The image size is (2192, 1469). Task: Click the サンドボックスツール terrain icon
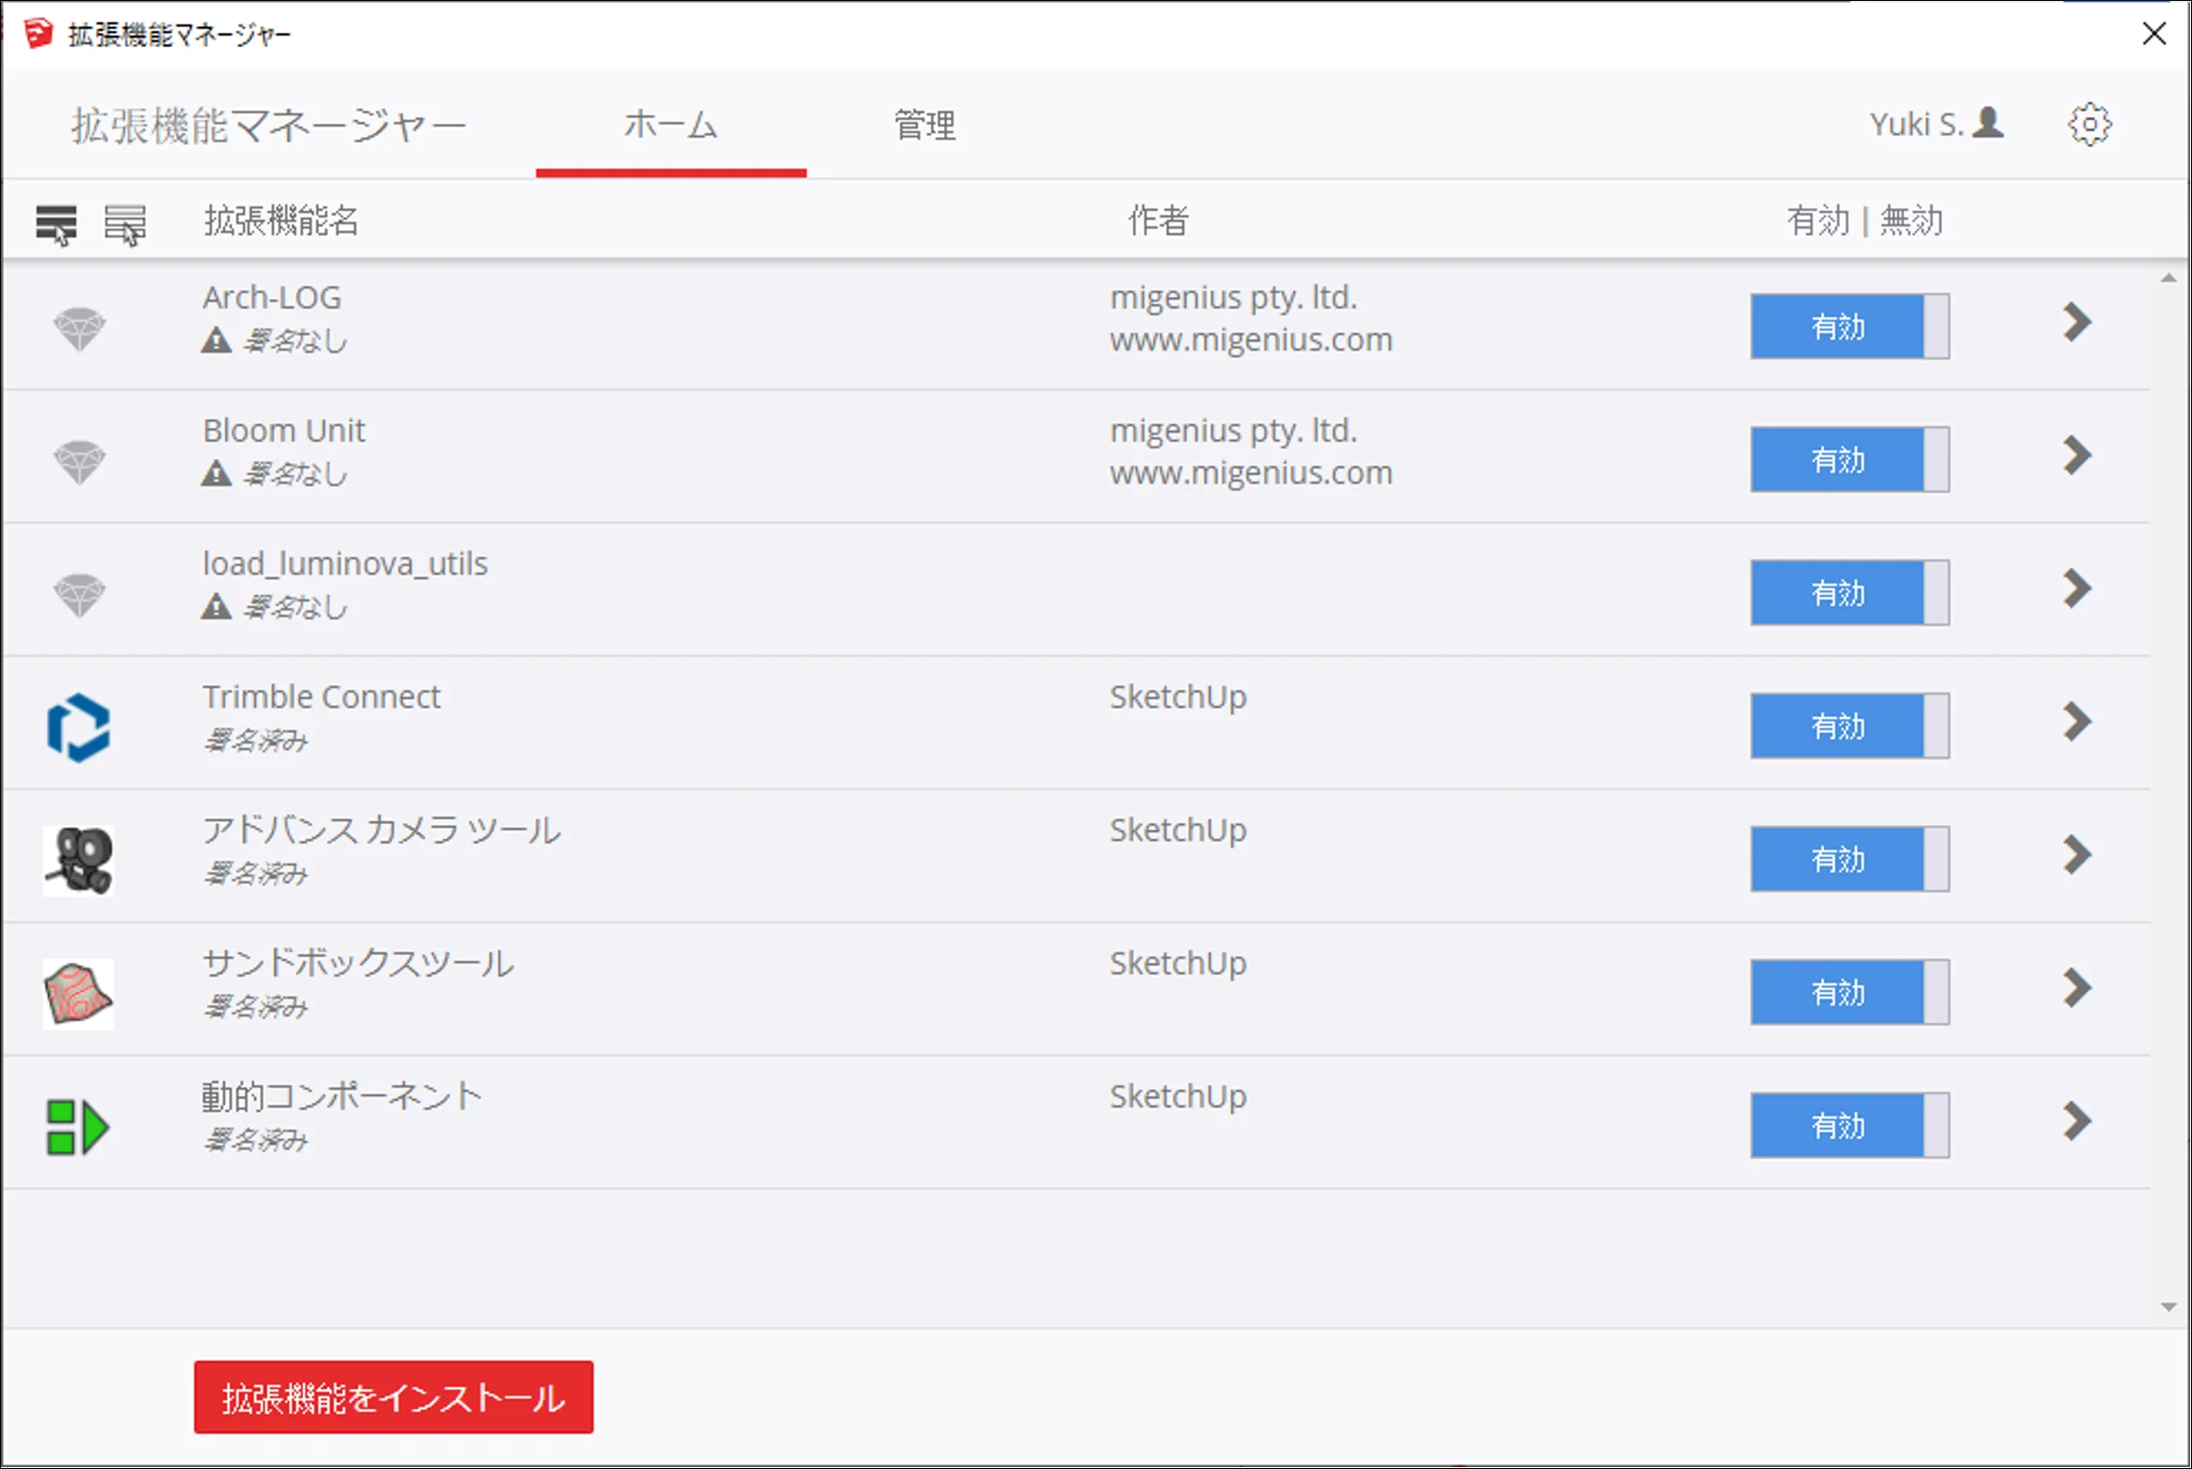[79, 994]
